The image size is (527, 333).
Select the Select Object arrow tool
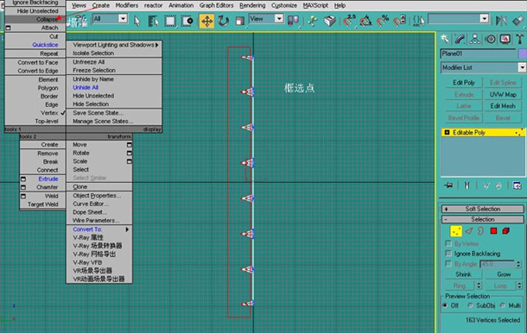coord(137,22)
